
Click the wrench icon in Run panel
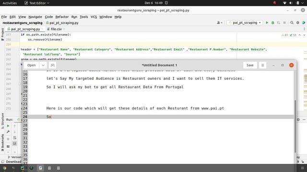pos(8,132)
